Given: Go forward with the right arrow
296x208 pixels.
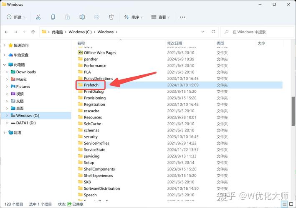Looking at the screenshot, I should pos(16,32).
